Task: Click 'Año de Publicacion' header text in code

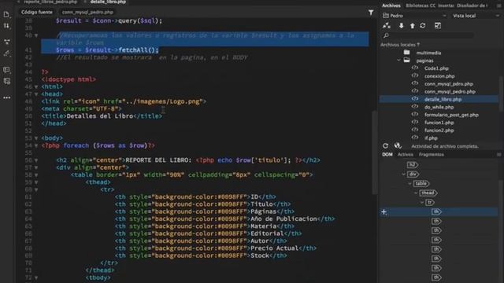Action: 283,219
